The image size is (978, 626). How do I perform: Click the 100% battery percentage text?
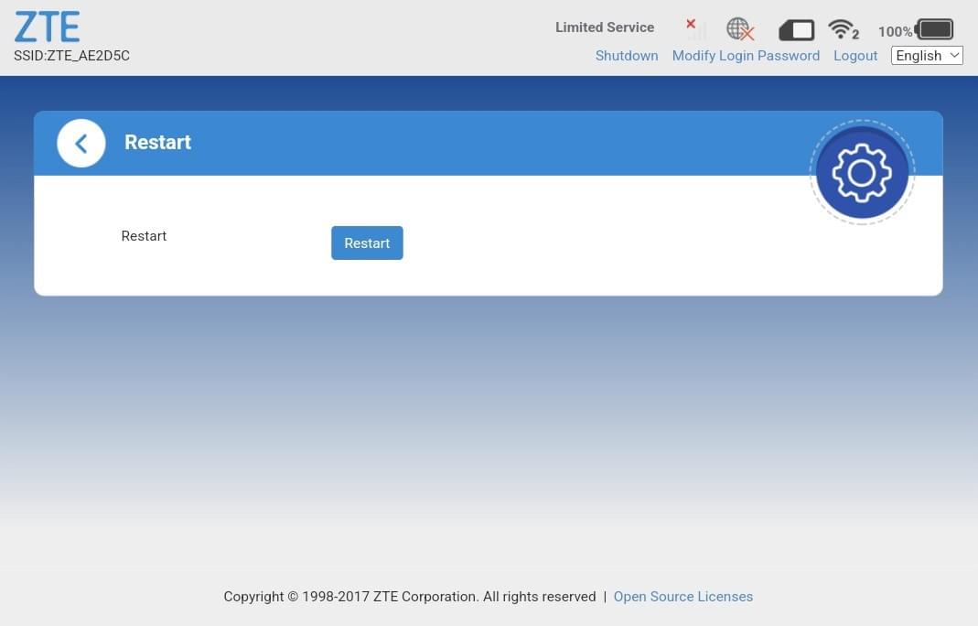895,31
